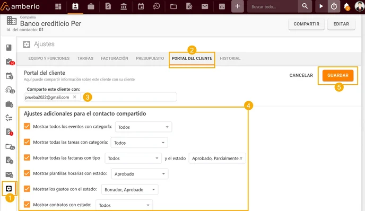Open the bills dollar-document icon in top bar

click(108, 6)
